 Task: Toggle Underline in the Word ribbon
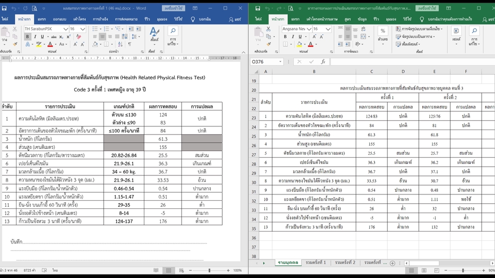coord(42,37)
